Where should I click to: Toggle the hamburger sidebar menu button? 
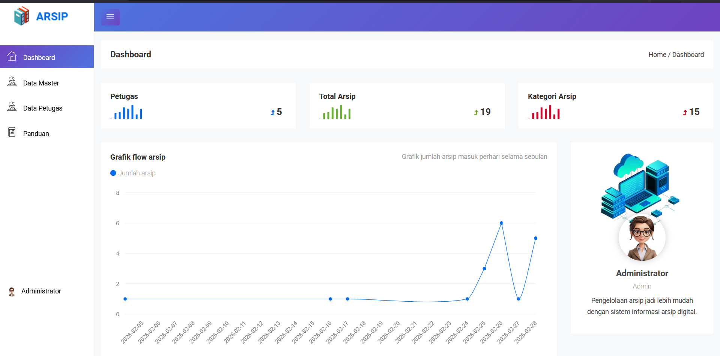coord(110,17)
